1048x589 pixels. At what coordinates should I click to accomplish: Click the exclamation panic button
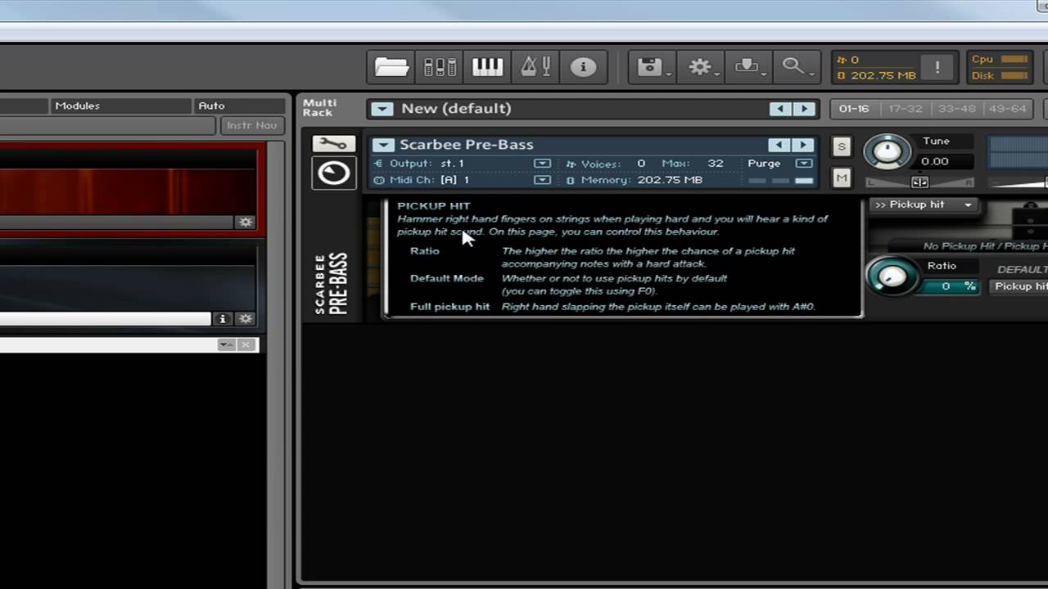[937, 67]
